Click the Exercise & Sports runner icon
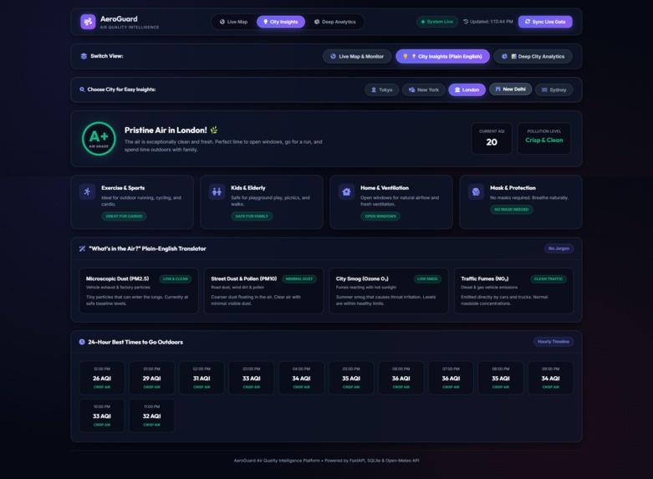This screenshot has height=479, width=653. coord(88,192)
